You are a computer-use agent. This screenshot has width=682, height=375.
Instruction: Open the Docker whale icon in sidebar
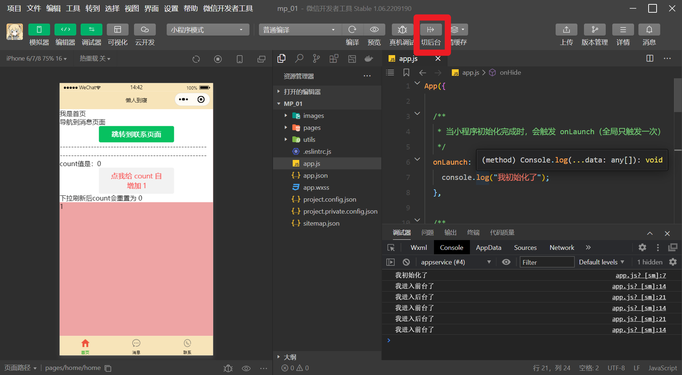click(369, 58)
